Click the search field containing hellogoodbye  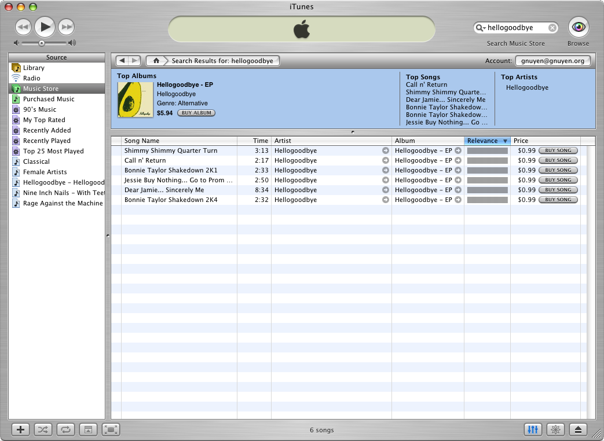click(516, 28)
